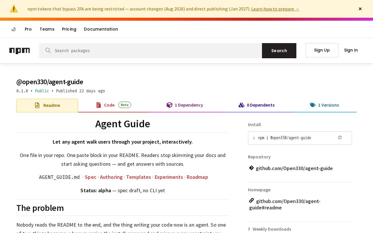The height and width of the screenshot is (233, 373).
Task: Click the Public label under package name
Action: [42, 91]
